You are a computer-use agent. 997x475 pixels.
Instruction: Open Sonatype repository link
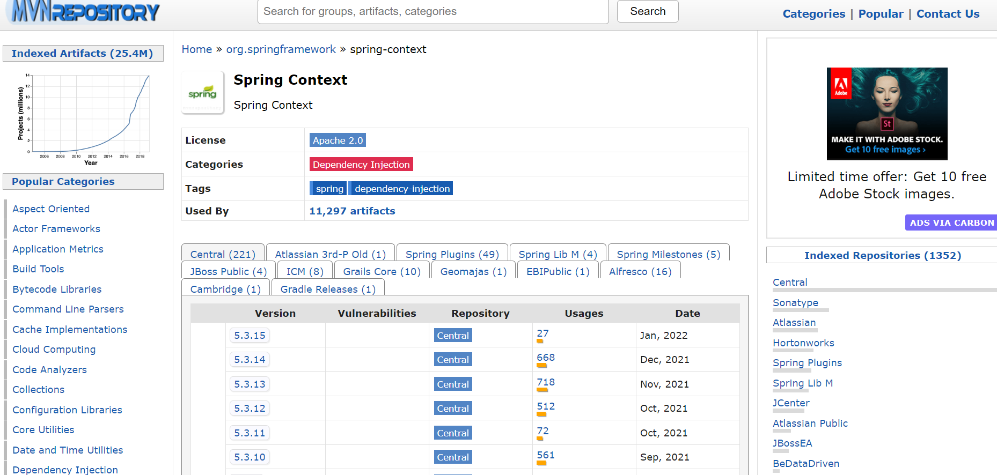795,303
